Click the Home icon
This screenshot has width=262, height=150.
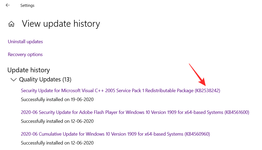[x=11, y=24]
